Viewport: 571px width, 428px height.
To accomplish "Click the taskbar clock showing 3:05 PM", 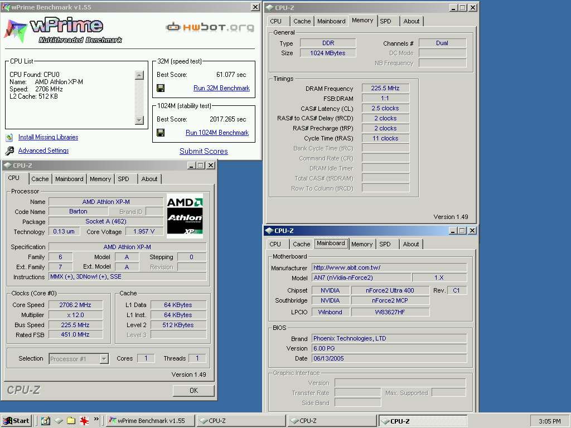I will (549, 421).
